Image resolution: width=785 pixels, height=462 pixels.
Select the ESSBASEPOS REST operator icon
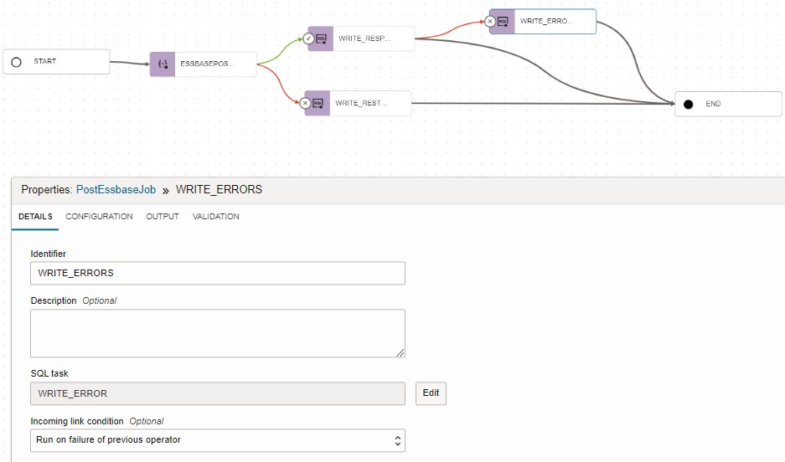[x=163, y=64]
